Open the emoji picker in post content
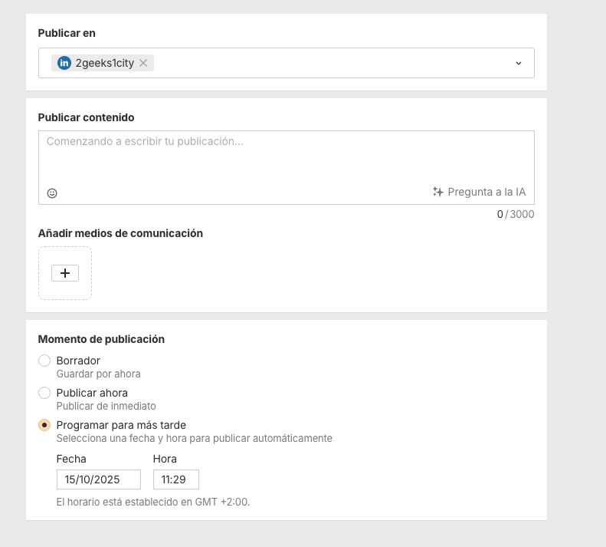Screen dimensions: 606x547 tap(52, 193)
